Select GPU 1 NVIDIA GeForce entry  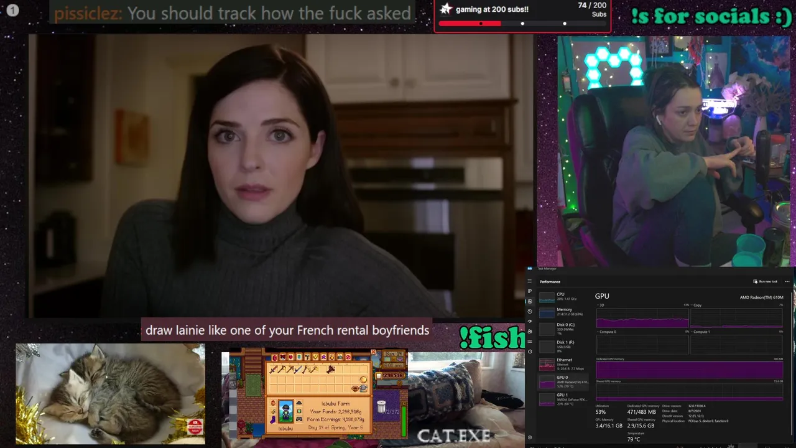(564, 399)
